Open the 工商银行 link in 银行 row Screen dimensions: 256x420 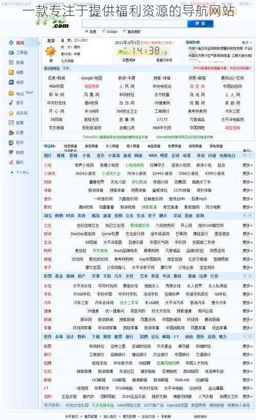tap(97, 355)
